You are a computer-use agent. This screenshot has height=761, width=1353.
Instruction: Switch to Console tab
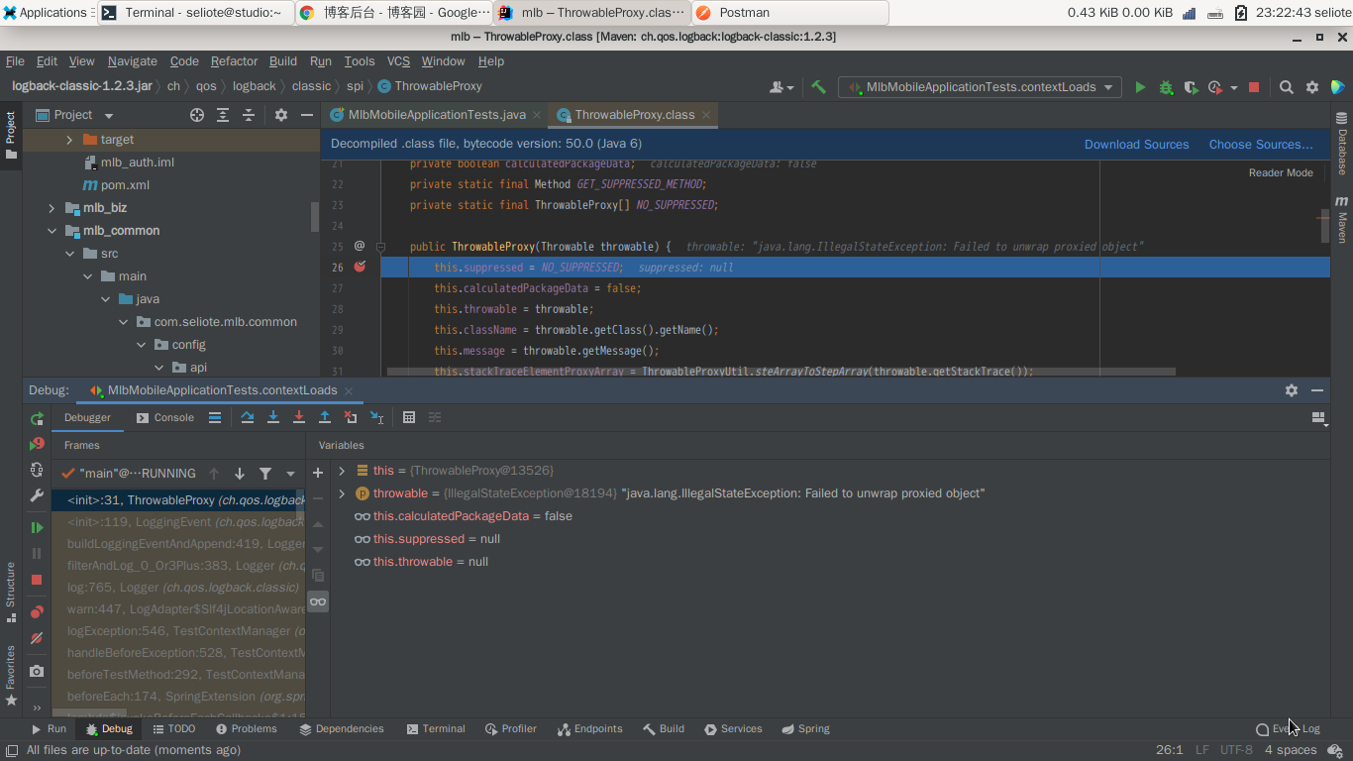(164, 417)
